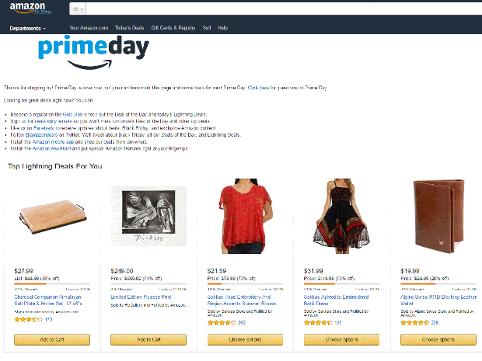View star rating of Alpine Swiss wallet
Screen dimensions: 482x361
tap(414, 323)
